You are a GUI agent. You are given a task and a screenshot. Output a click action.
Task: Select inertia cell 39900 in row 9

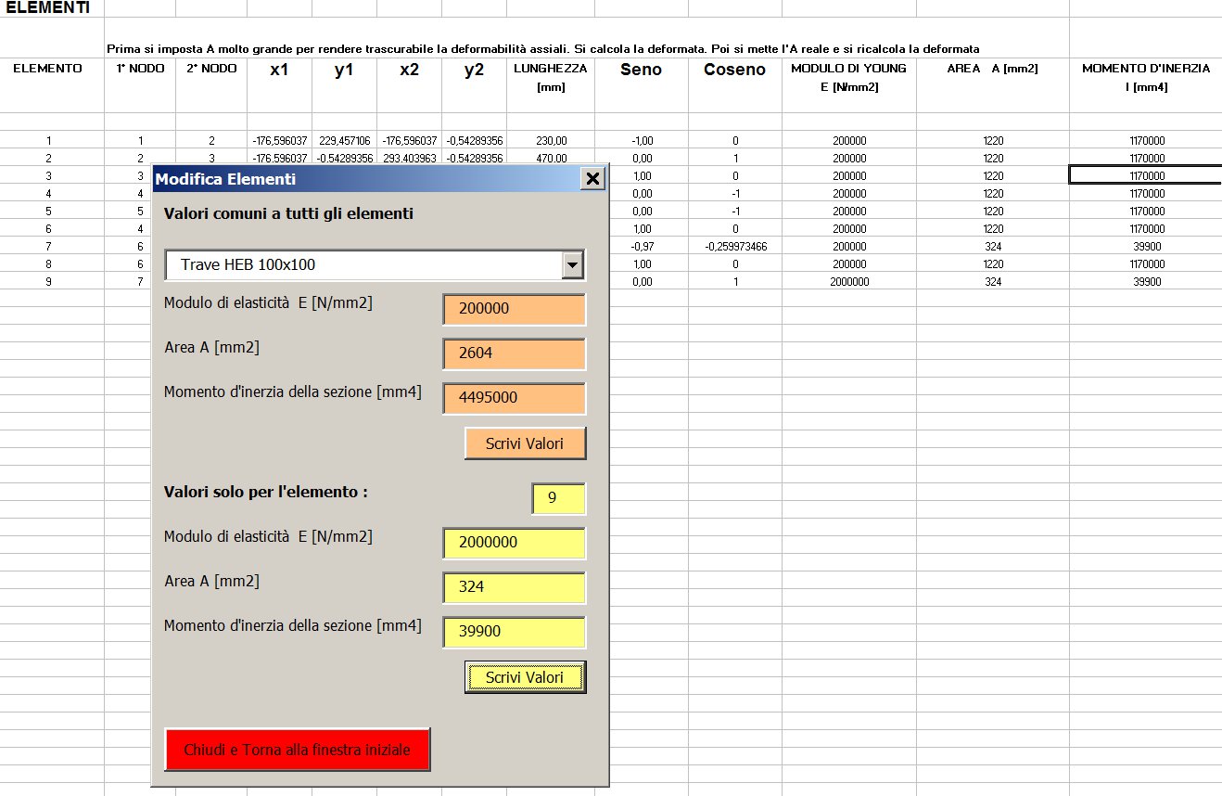coord(1146,282)
